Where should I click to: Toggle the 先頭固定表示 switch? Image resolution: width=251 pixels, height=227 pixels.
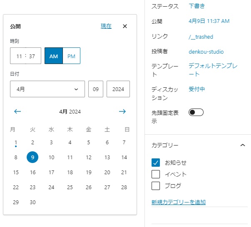[x=196, y=112]
